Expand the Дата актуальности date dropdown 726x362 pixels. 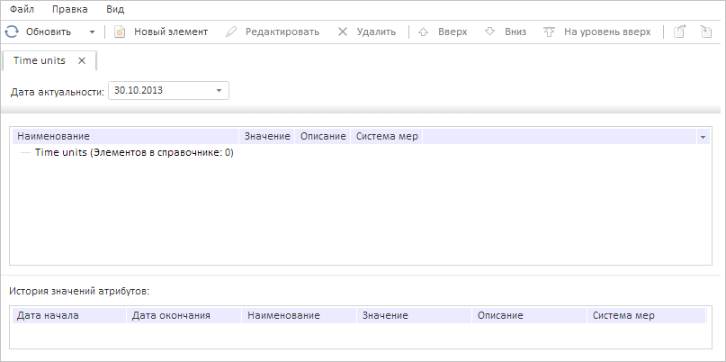tap(219, 90)
